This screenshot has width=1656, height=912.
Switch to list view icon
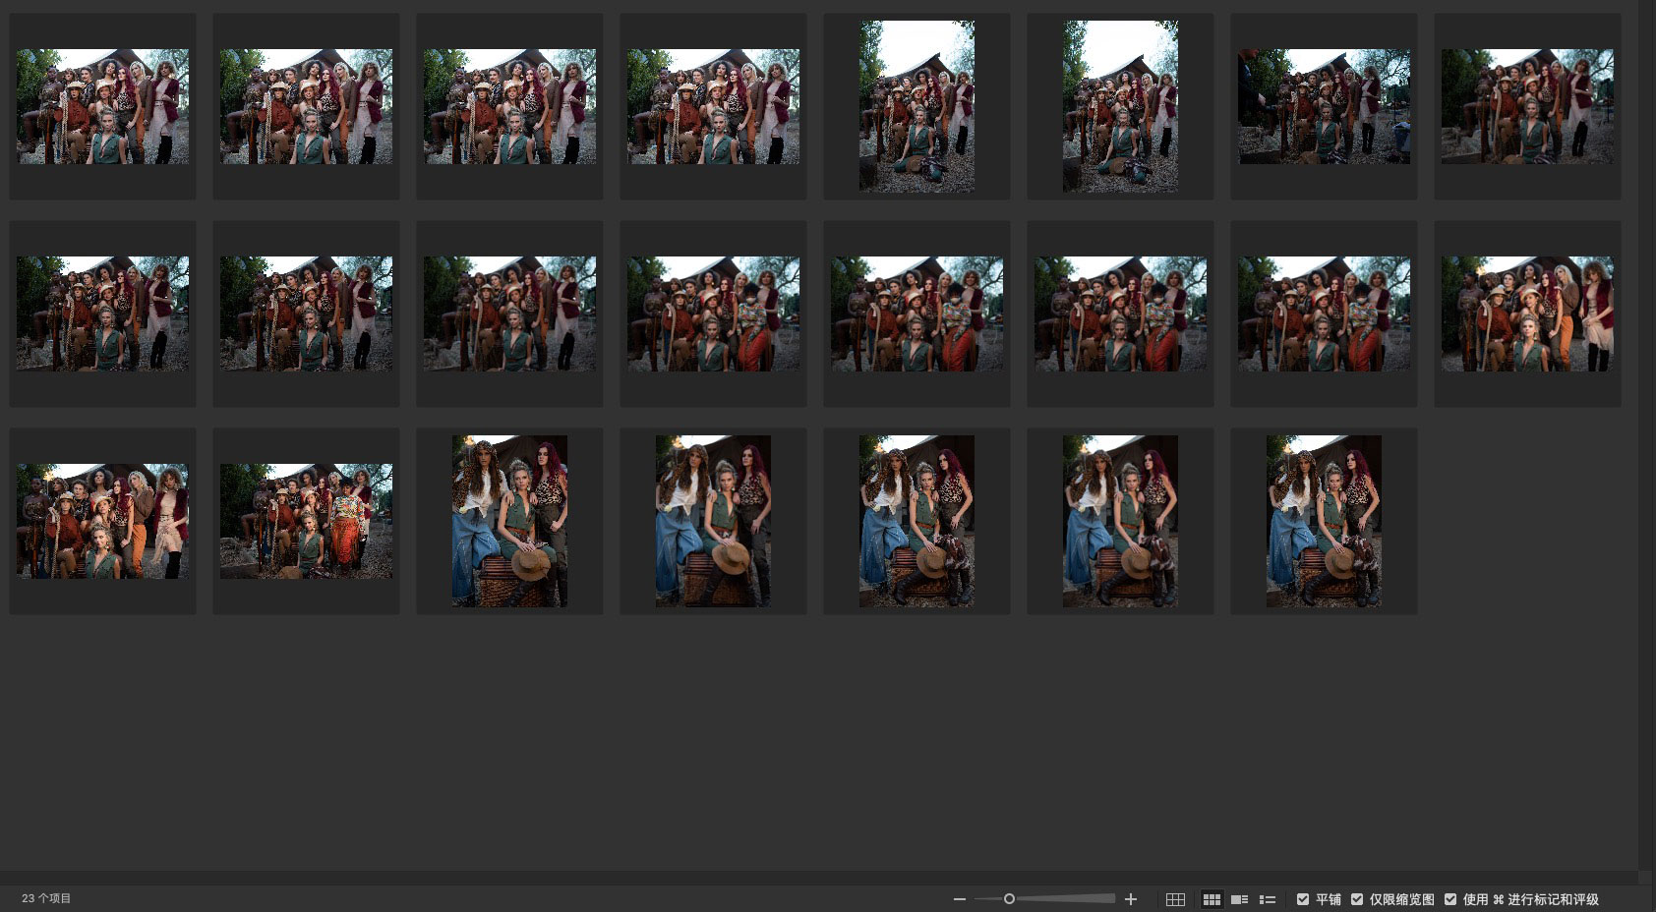click(1268, 899)
